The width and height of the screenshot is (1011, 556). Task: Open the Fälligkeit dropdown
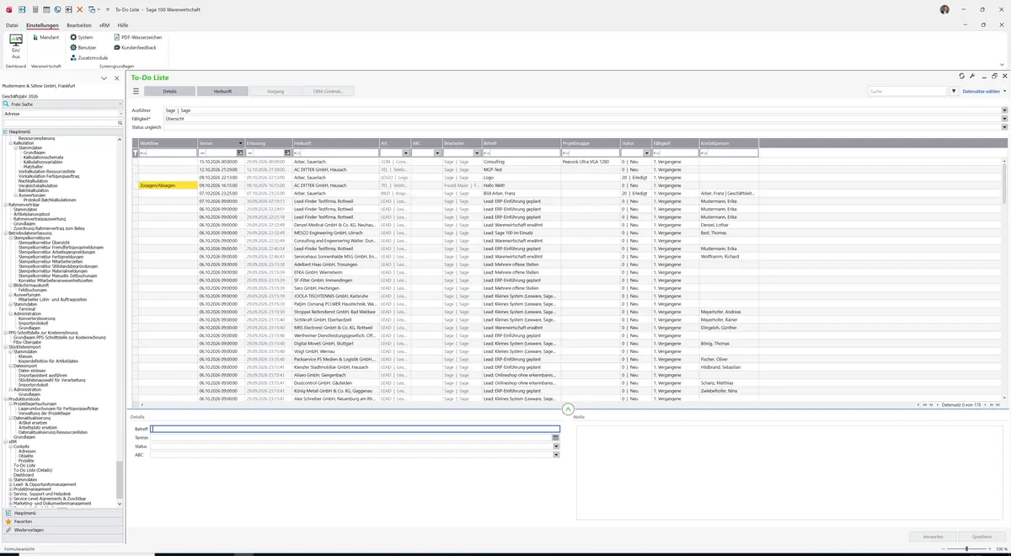(x=1004, y=119)
